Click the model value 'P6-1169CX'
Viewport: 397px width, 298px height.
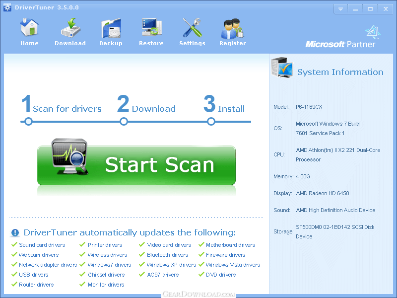[x=309, y=107]
